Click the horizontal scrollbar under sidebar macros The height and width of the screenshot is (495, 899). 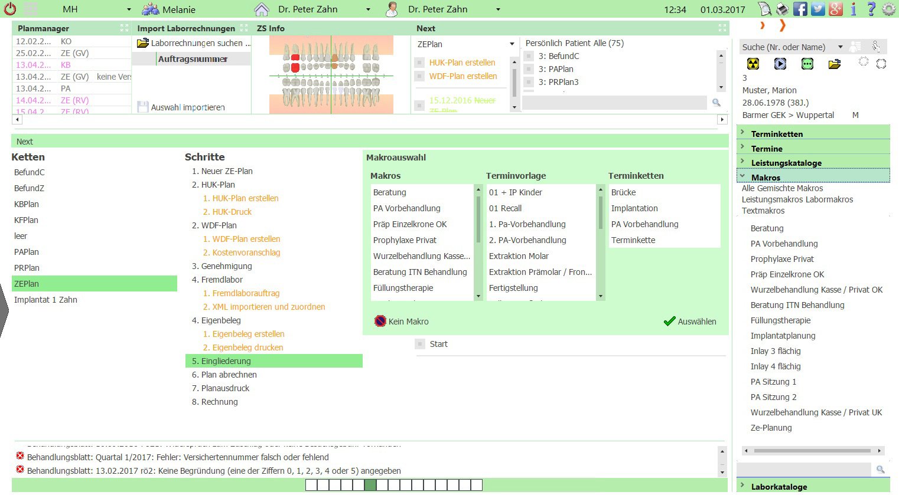[813, 451]
